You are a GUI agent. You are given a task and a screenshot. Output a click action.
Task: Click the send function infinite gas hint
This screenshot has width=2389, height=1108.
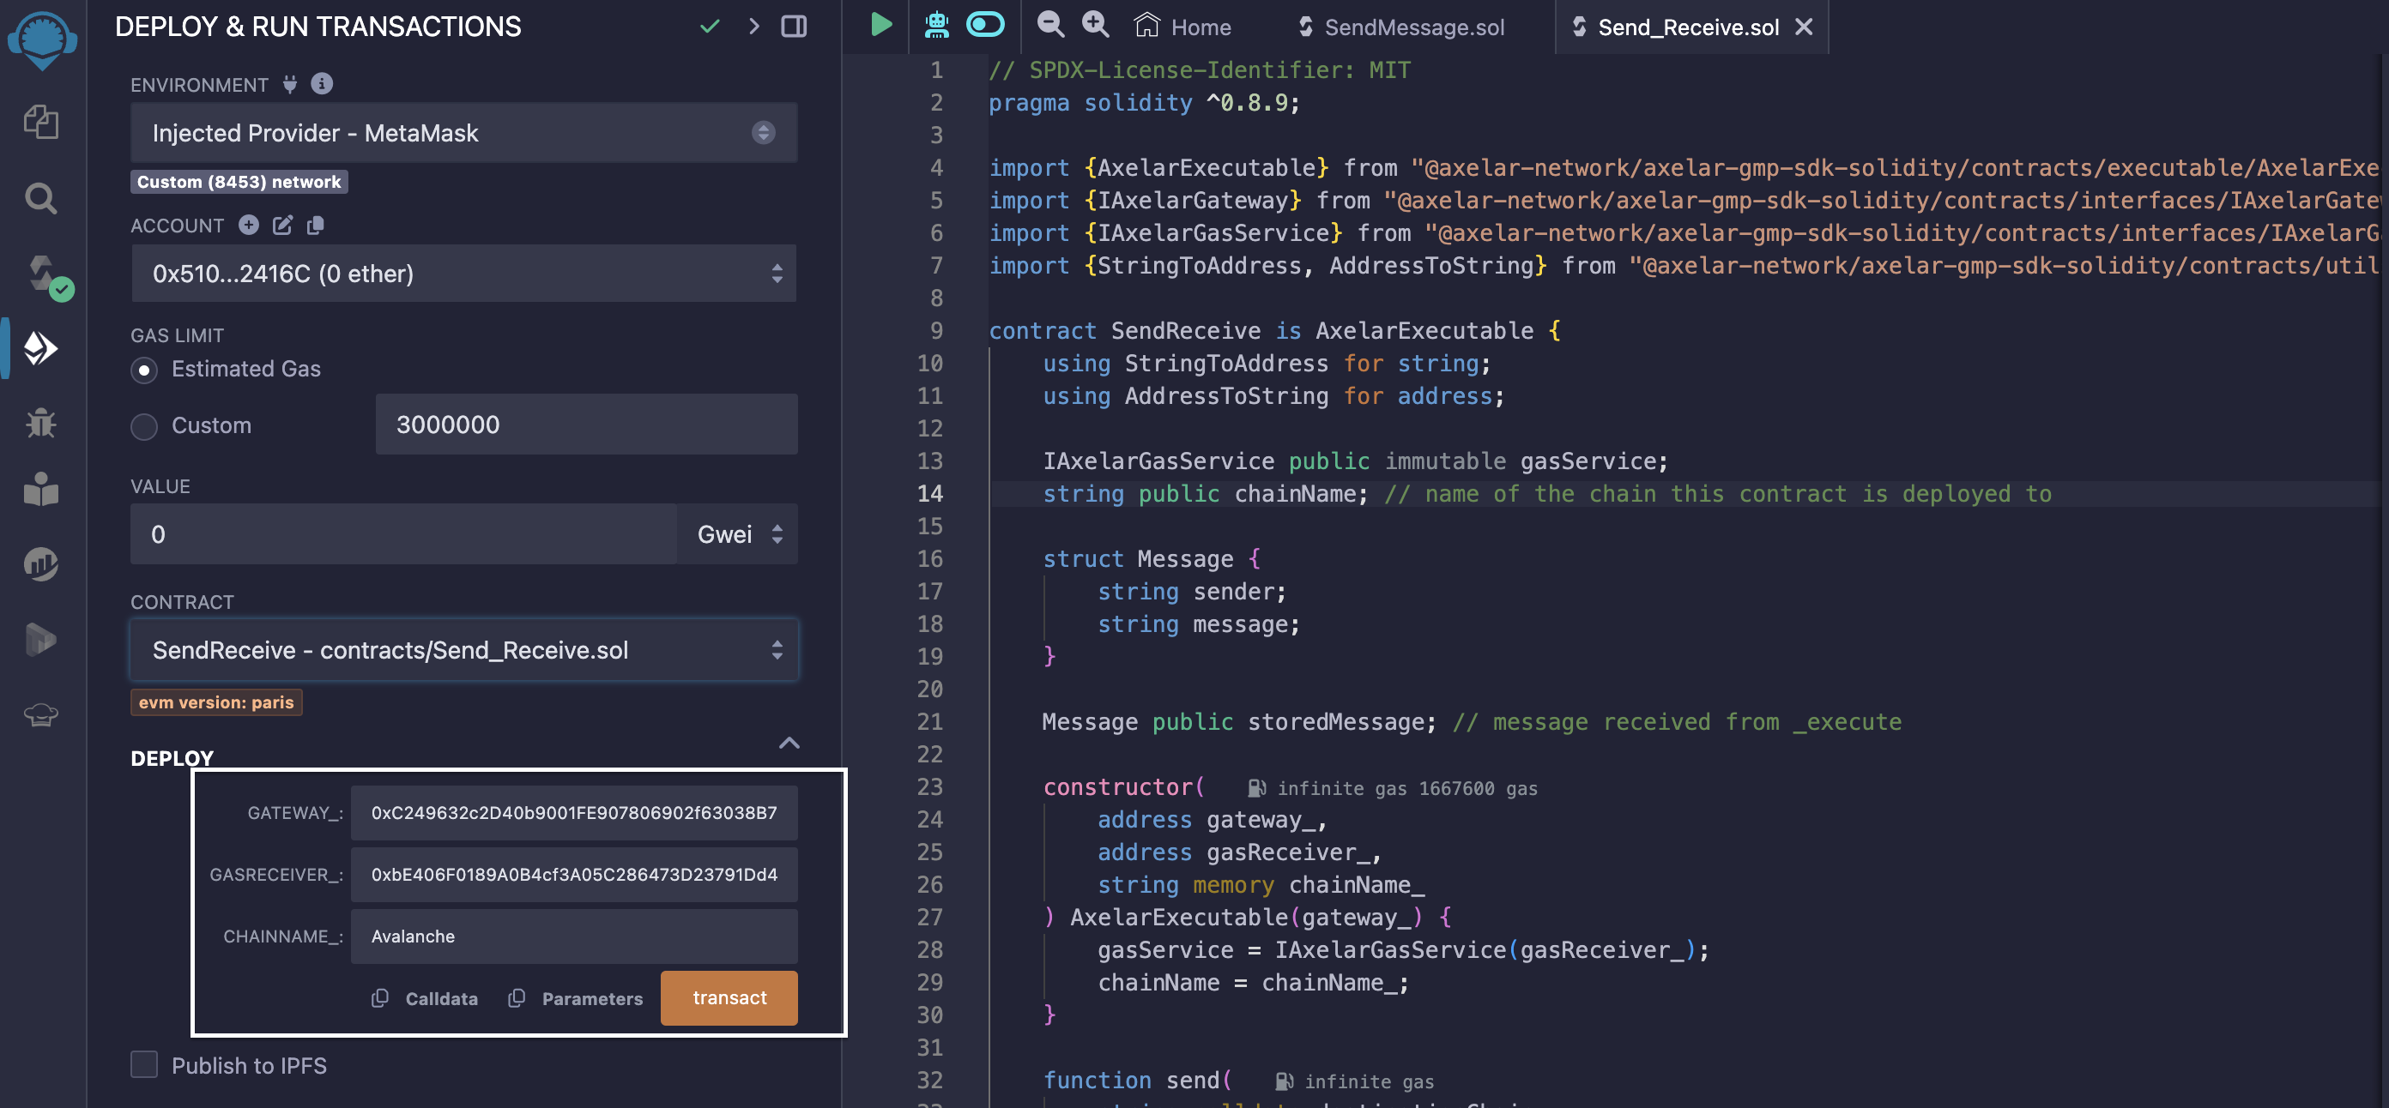point(1355,1081)
